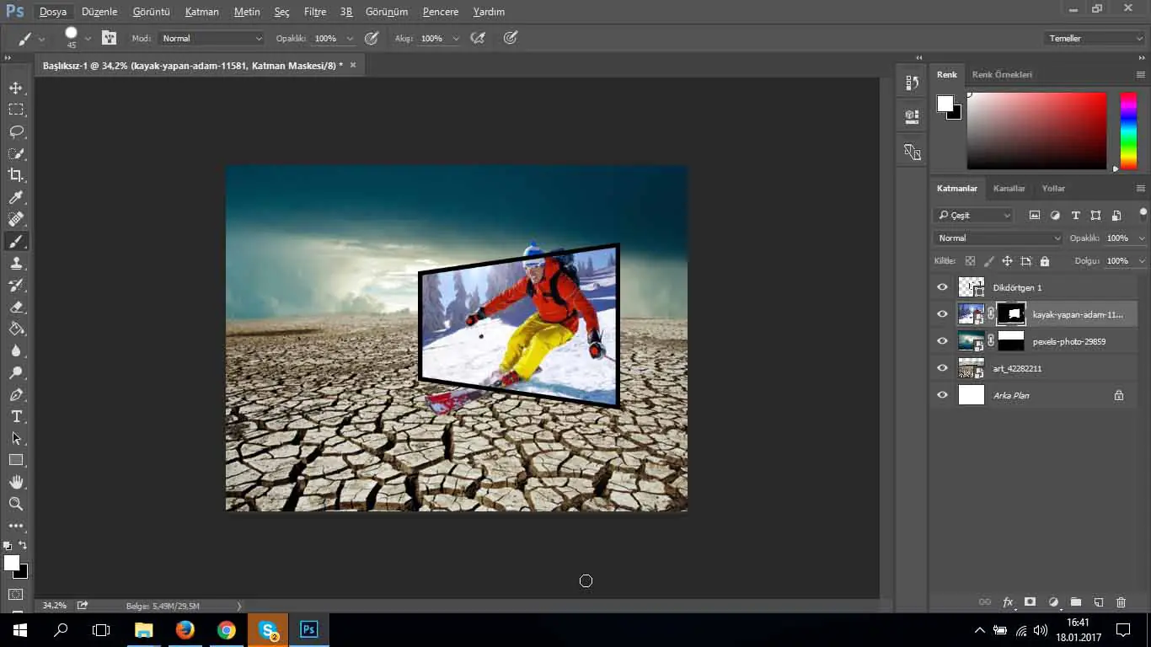The height and width of the screenshot is (647, 1151).
Task: Expand the Temeller workspace dropdown
Action: coord(1094,39)
